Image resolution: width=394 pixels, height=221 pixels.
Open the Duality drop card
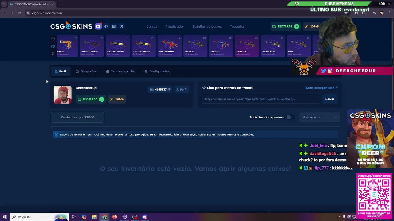(x=247, y=46)
